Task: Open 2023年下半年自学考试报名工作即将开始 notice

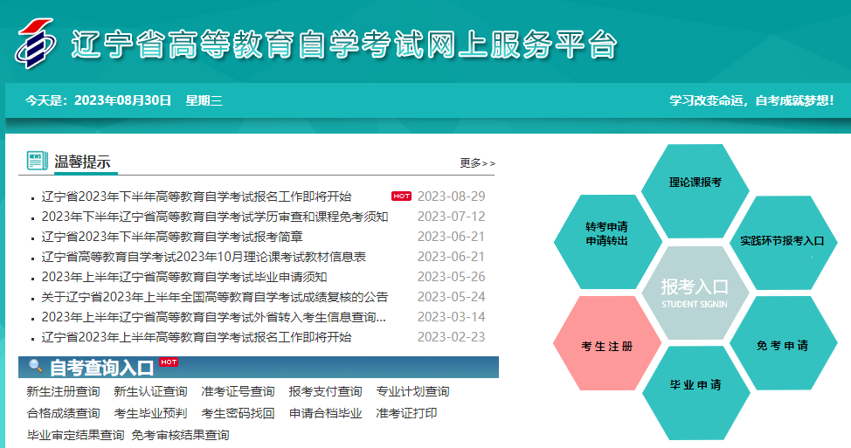Action: 197,196
